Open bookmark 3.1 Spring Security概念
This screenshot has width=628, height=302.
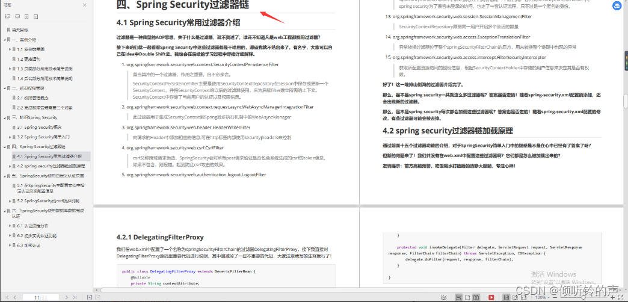pyautogui.click(x=39, y=127)
